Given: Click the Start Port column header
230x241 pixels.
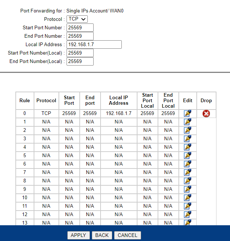Looking at the screenshot, I should point(69,100).
